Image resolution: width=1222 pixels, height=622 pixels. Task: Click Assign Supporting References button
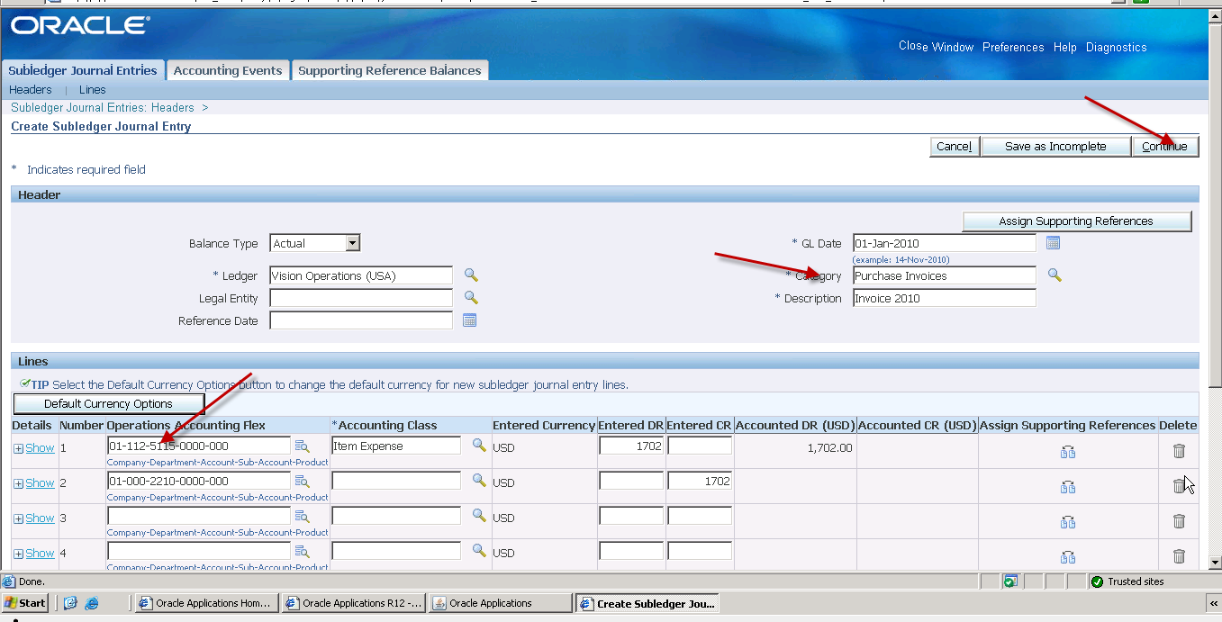pyautogui.click(x=1076, y=221)
